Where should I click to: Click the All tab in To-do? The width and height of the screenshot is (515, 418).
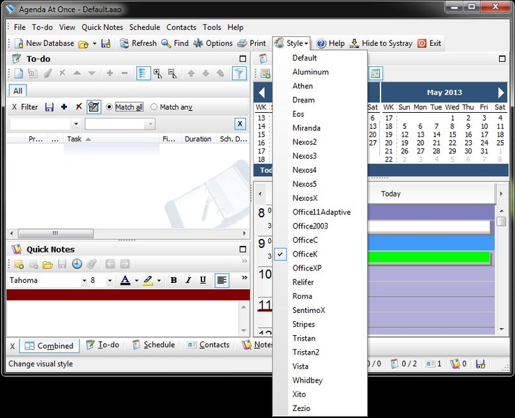click(x=17, y=91)
